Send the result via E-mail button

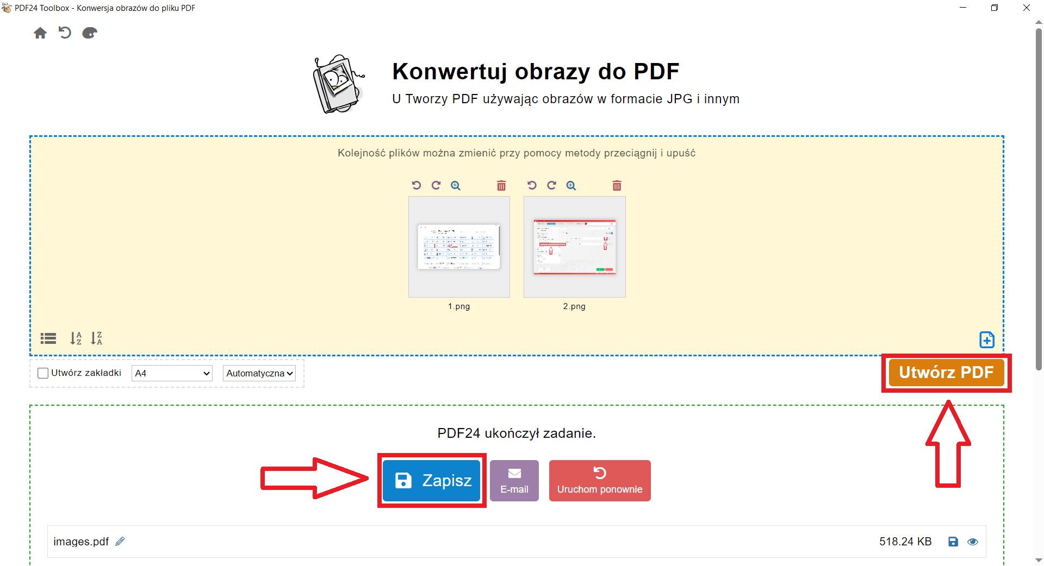point(514,481)
